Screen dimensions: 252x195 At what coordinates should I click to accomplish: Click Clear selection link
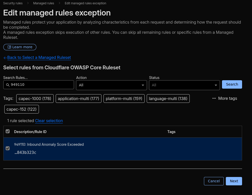[x=49, y=121]
